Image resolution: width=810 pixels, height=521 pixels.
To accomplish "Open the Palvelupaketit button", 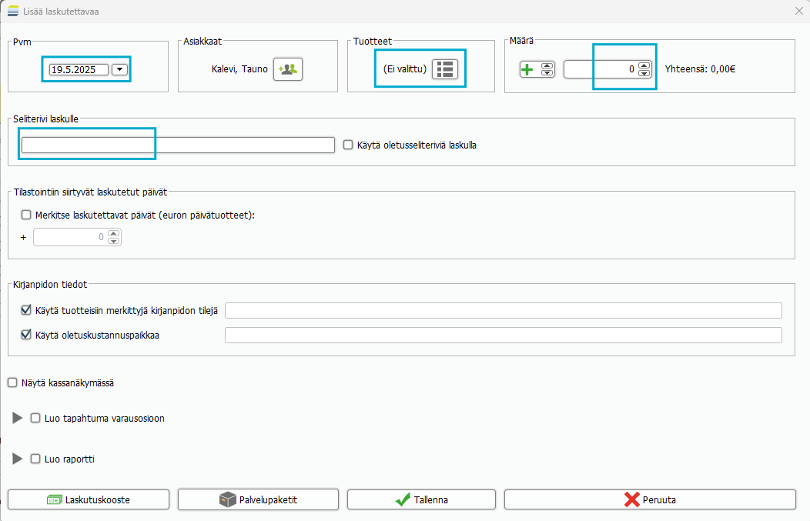I will 258,499.
